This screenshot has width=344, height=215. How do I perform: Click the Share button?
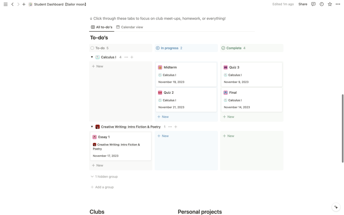pyautogui.click(x=303, y=4)
